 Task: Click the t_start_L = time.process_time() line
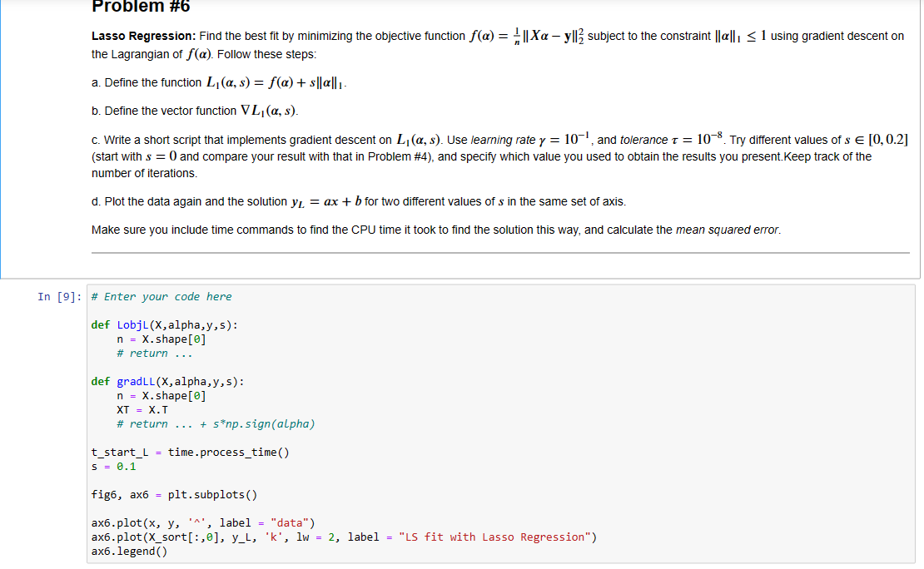coord(190,452)
